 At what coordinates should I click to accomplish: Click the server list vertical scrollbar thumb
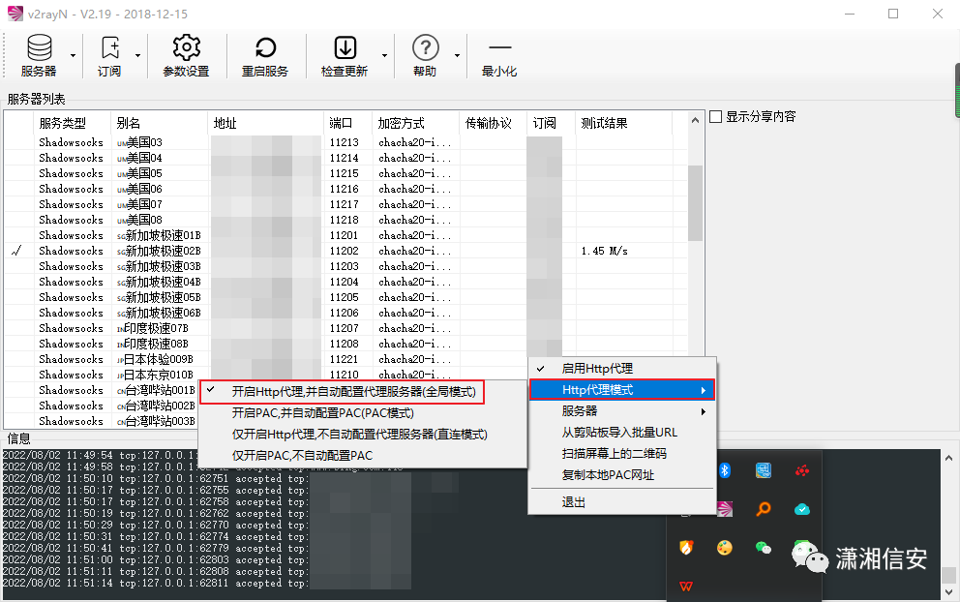pos(696,202)
